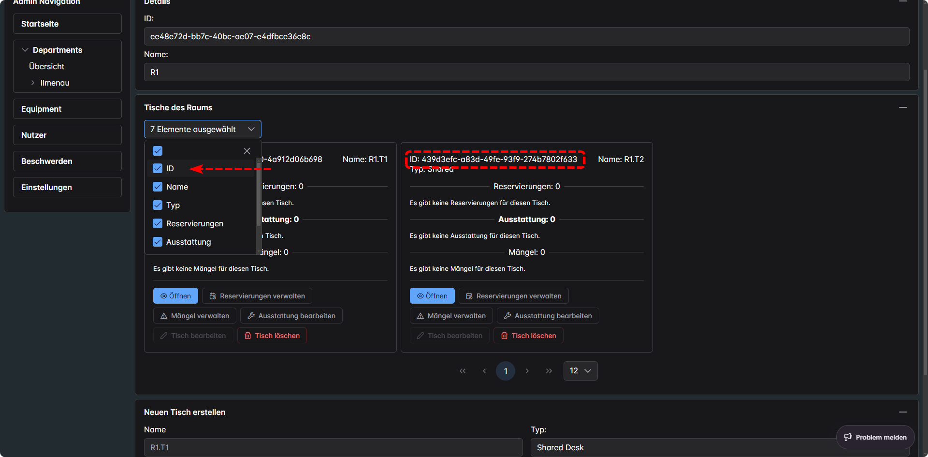Expand the Ilmenau department node
Screen dimensions: 928x457
pyautogui.click(x=33, y=83)
